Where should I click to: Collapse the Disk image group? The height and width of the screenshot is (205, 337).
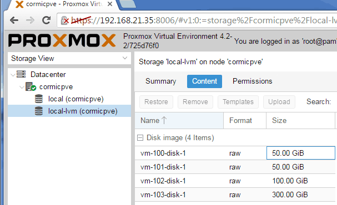coord(140,137)
